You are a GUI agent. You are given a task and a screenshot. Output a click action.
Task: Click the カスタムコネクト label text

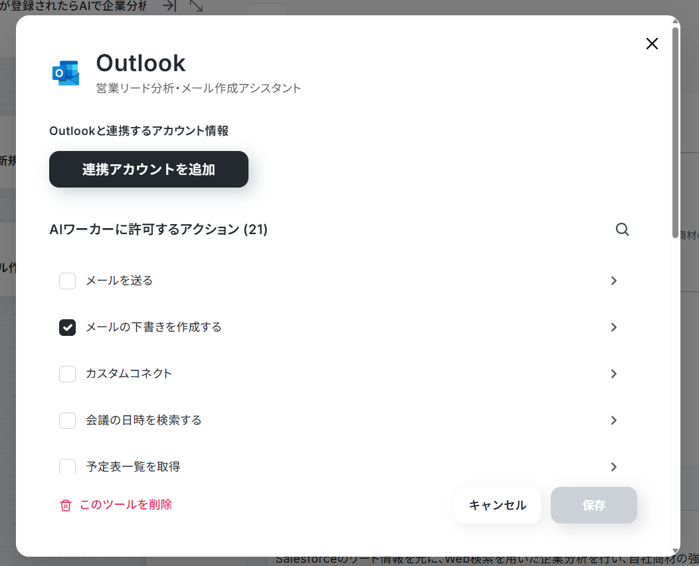click(129, 374)
